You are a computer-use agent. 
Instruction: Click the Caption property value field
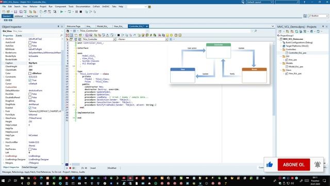pos(45,63)
